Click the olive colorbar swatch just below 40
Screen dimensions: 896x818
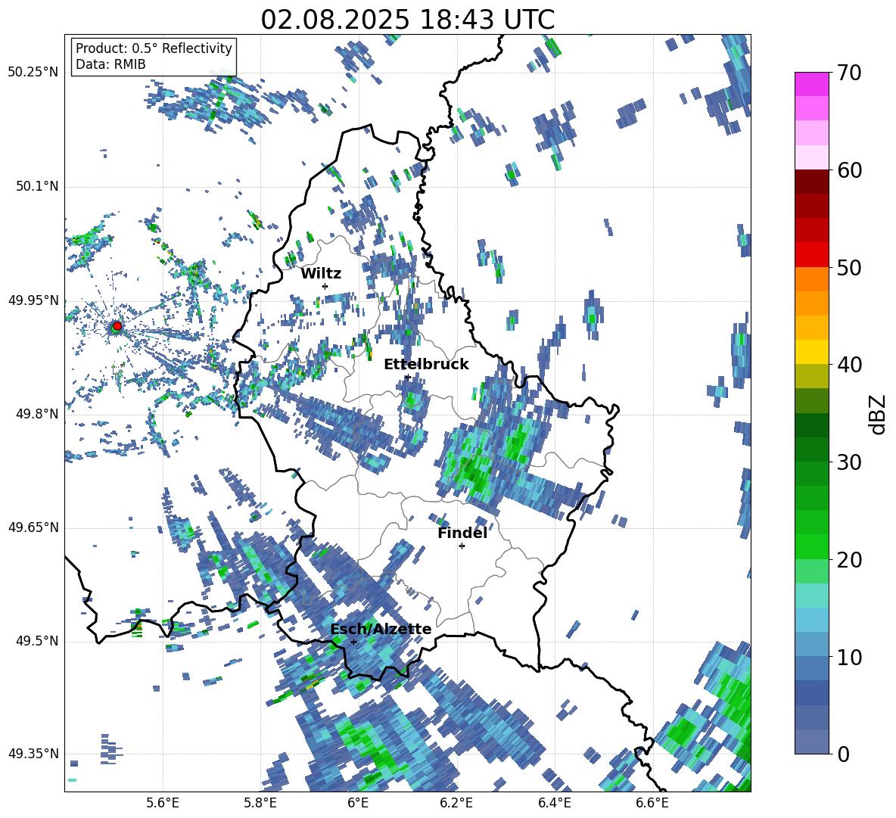tap(811, 376)
